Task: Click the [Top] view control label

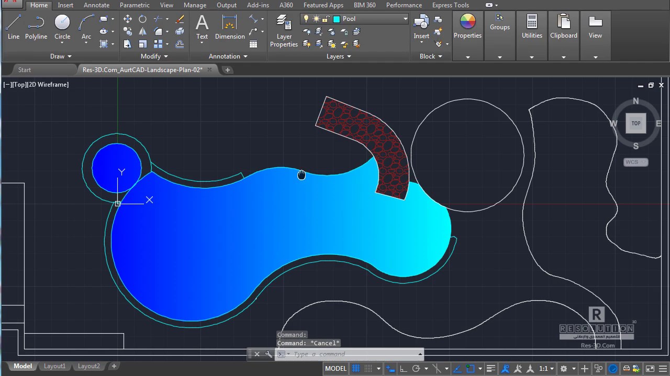Action: 19,85
